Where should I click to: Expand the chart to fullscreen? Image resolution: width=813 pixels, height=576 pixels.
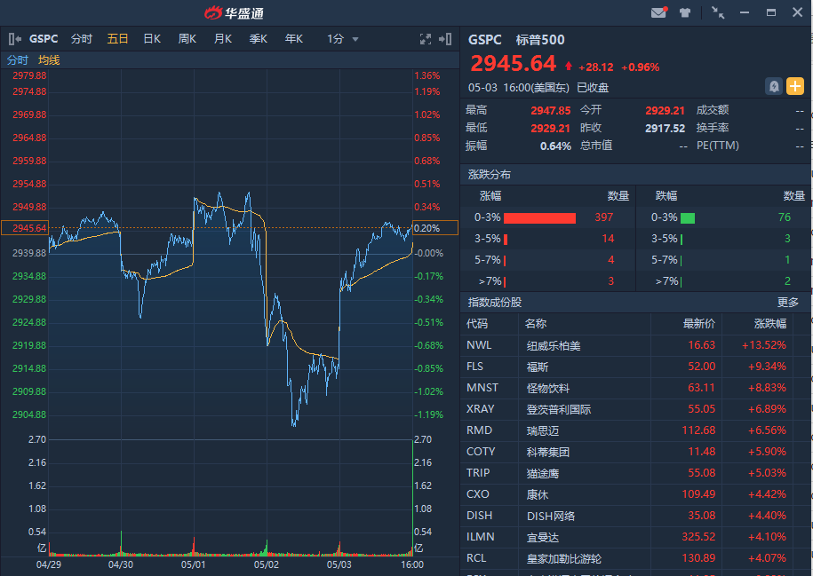[x=426, y=39]
